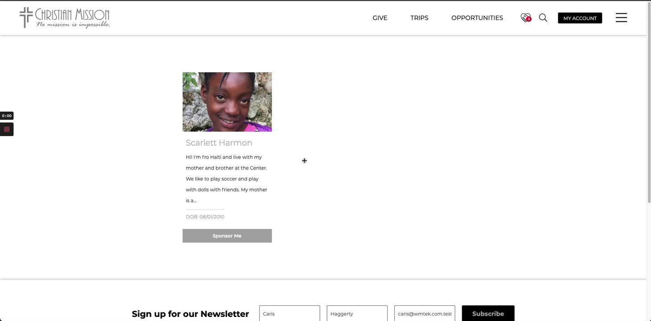Click Scarlett's bio description text
This screenshot has width=651, height=321.
click(227, 179)
